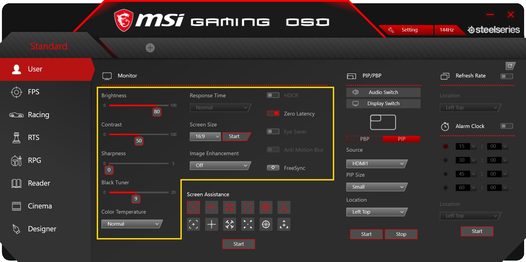Click the Display Switch button
This screenshot has width=526, height=262.
coord(383,104)
